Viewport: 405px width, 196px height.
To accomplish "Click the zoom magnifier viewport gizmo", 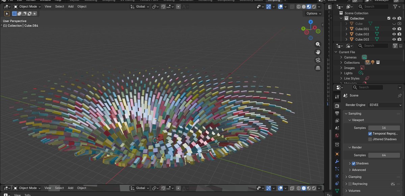I will pos(318,44).
